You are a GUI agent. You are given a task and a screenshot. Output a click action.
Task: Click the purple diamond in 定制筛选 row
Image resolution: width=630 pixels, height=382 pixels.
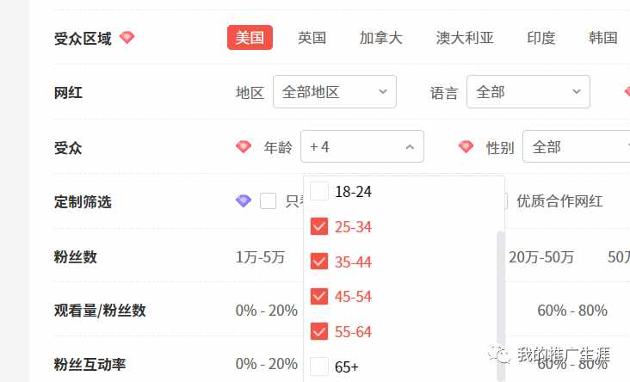coord(244,200)
